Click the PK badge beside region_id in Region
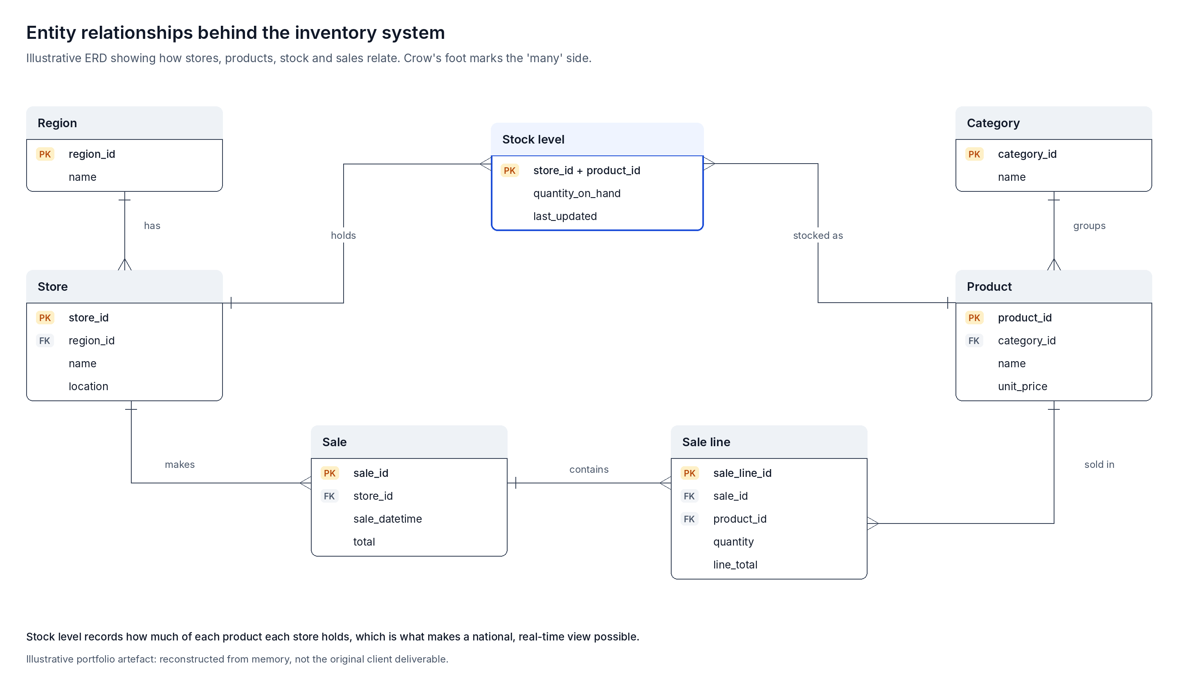Viewport: 1178px width, 674px height. click(45, 154)
